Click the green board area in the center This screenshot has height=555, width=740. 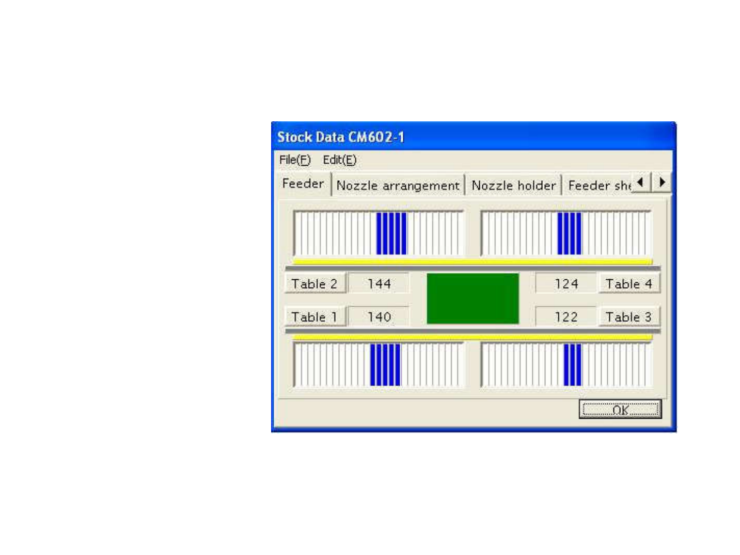point(473,299)
